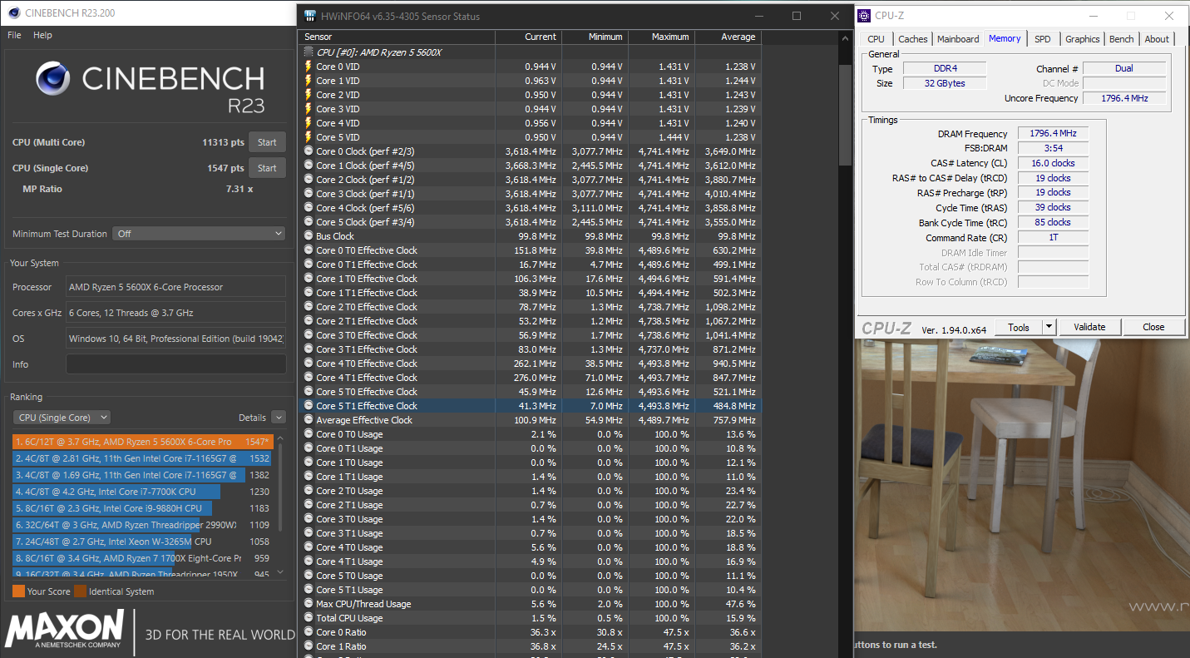The image size is (1190, 658).
Task: Select the Memory tab in CPU-Z
Action: point(1005,38)
